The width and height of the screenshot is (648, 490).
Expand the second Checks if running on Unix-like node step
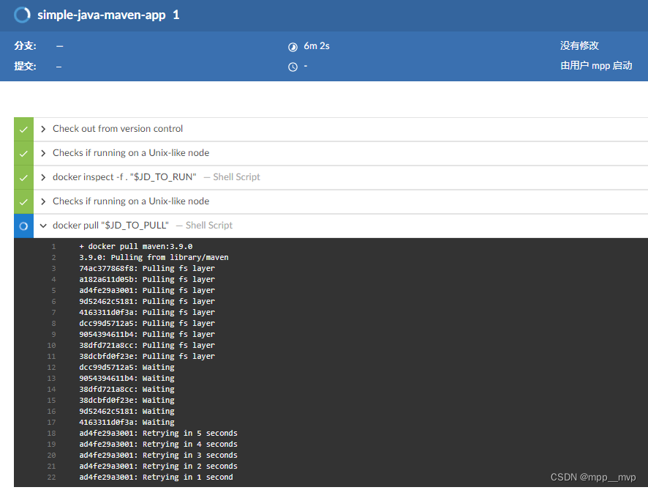point(43,201)
